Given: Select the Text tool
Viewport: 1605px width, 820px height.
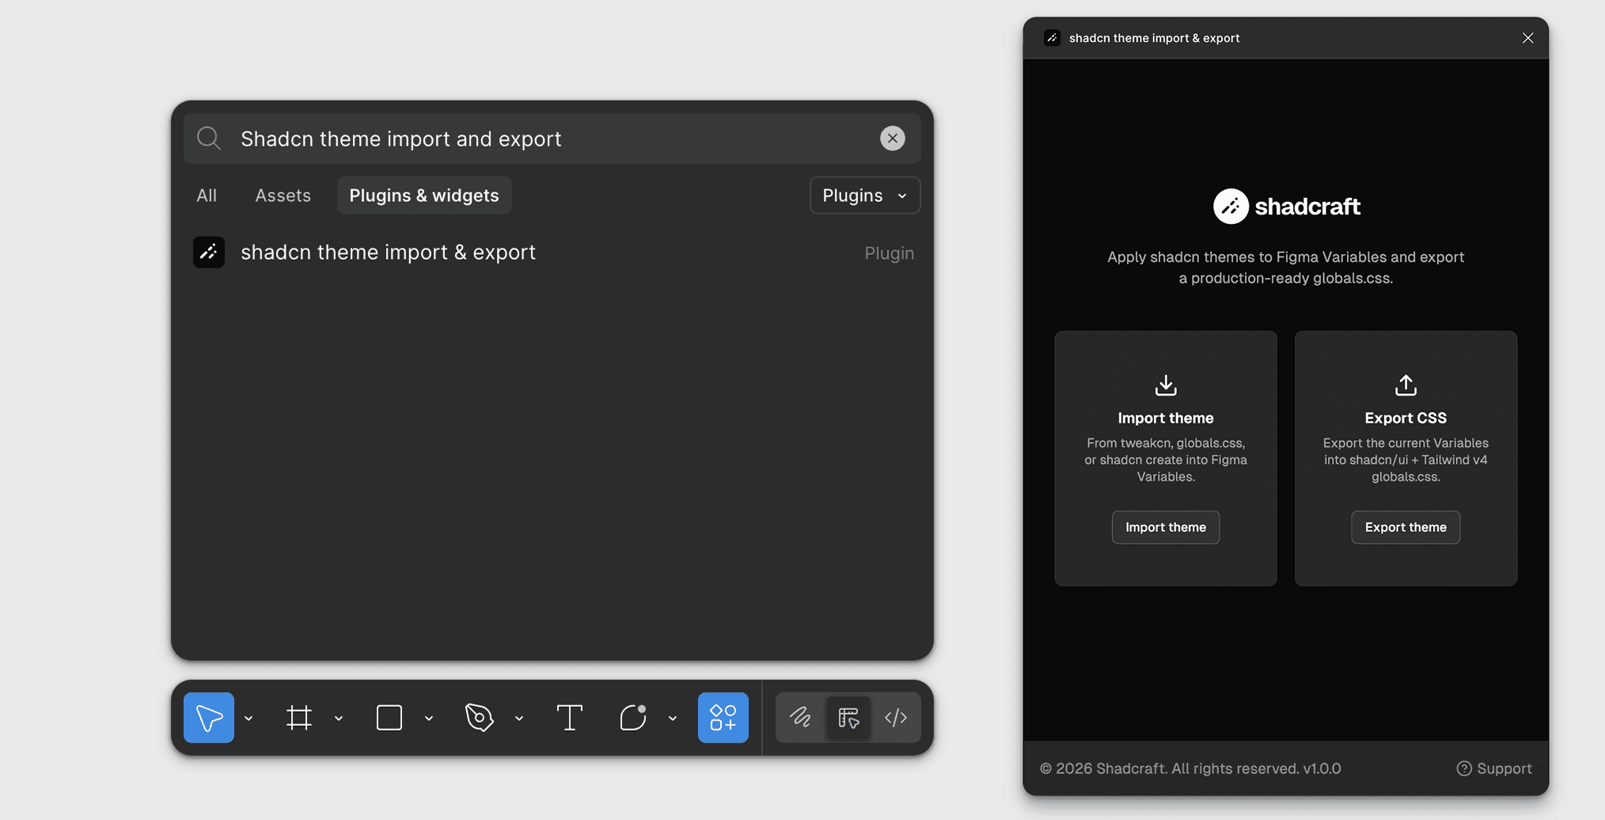Looking at the screenshot, I should click(570, 718).
